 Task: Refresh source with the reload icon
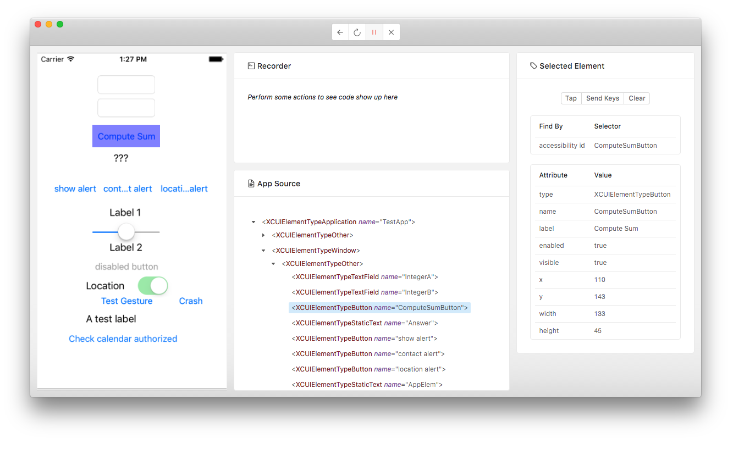(x=357, y=32)
